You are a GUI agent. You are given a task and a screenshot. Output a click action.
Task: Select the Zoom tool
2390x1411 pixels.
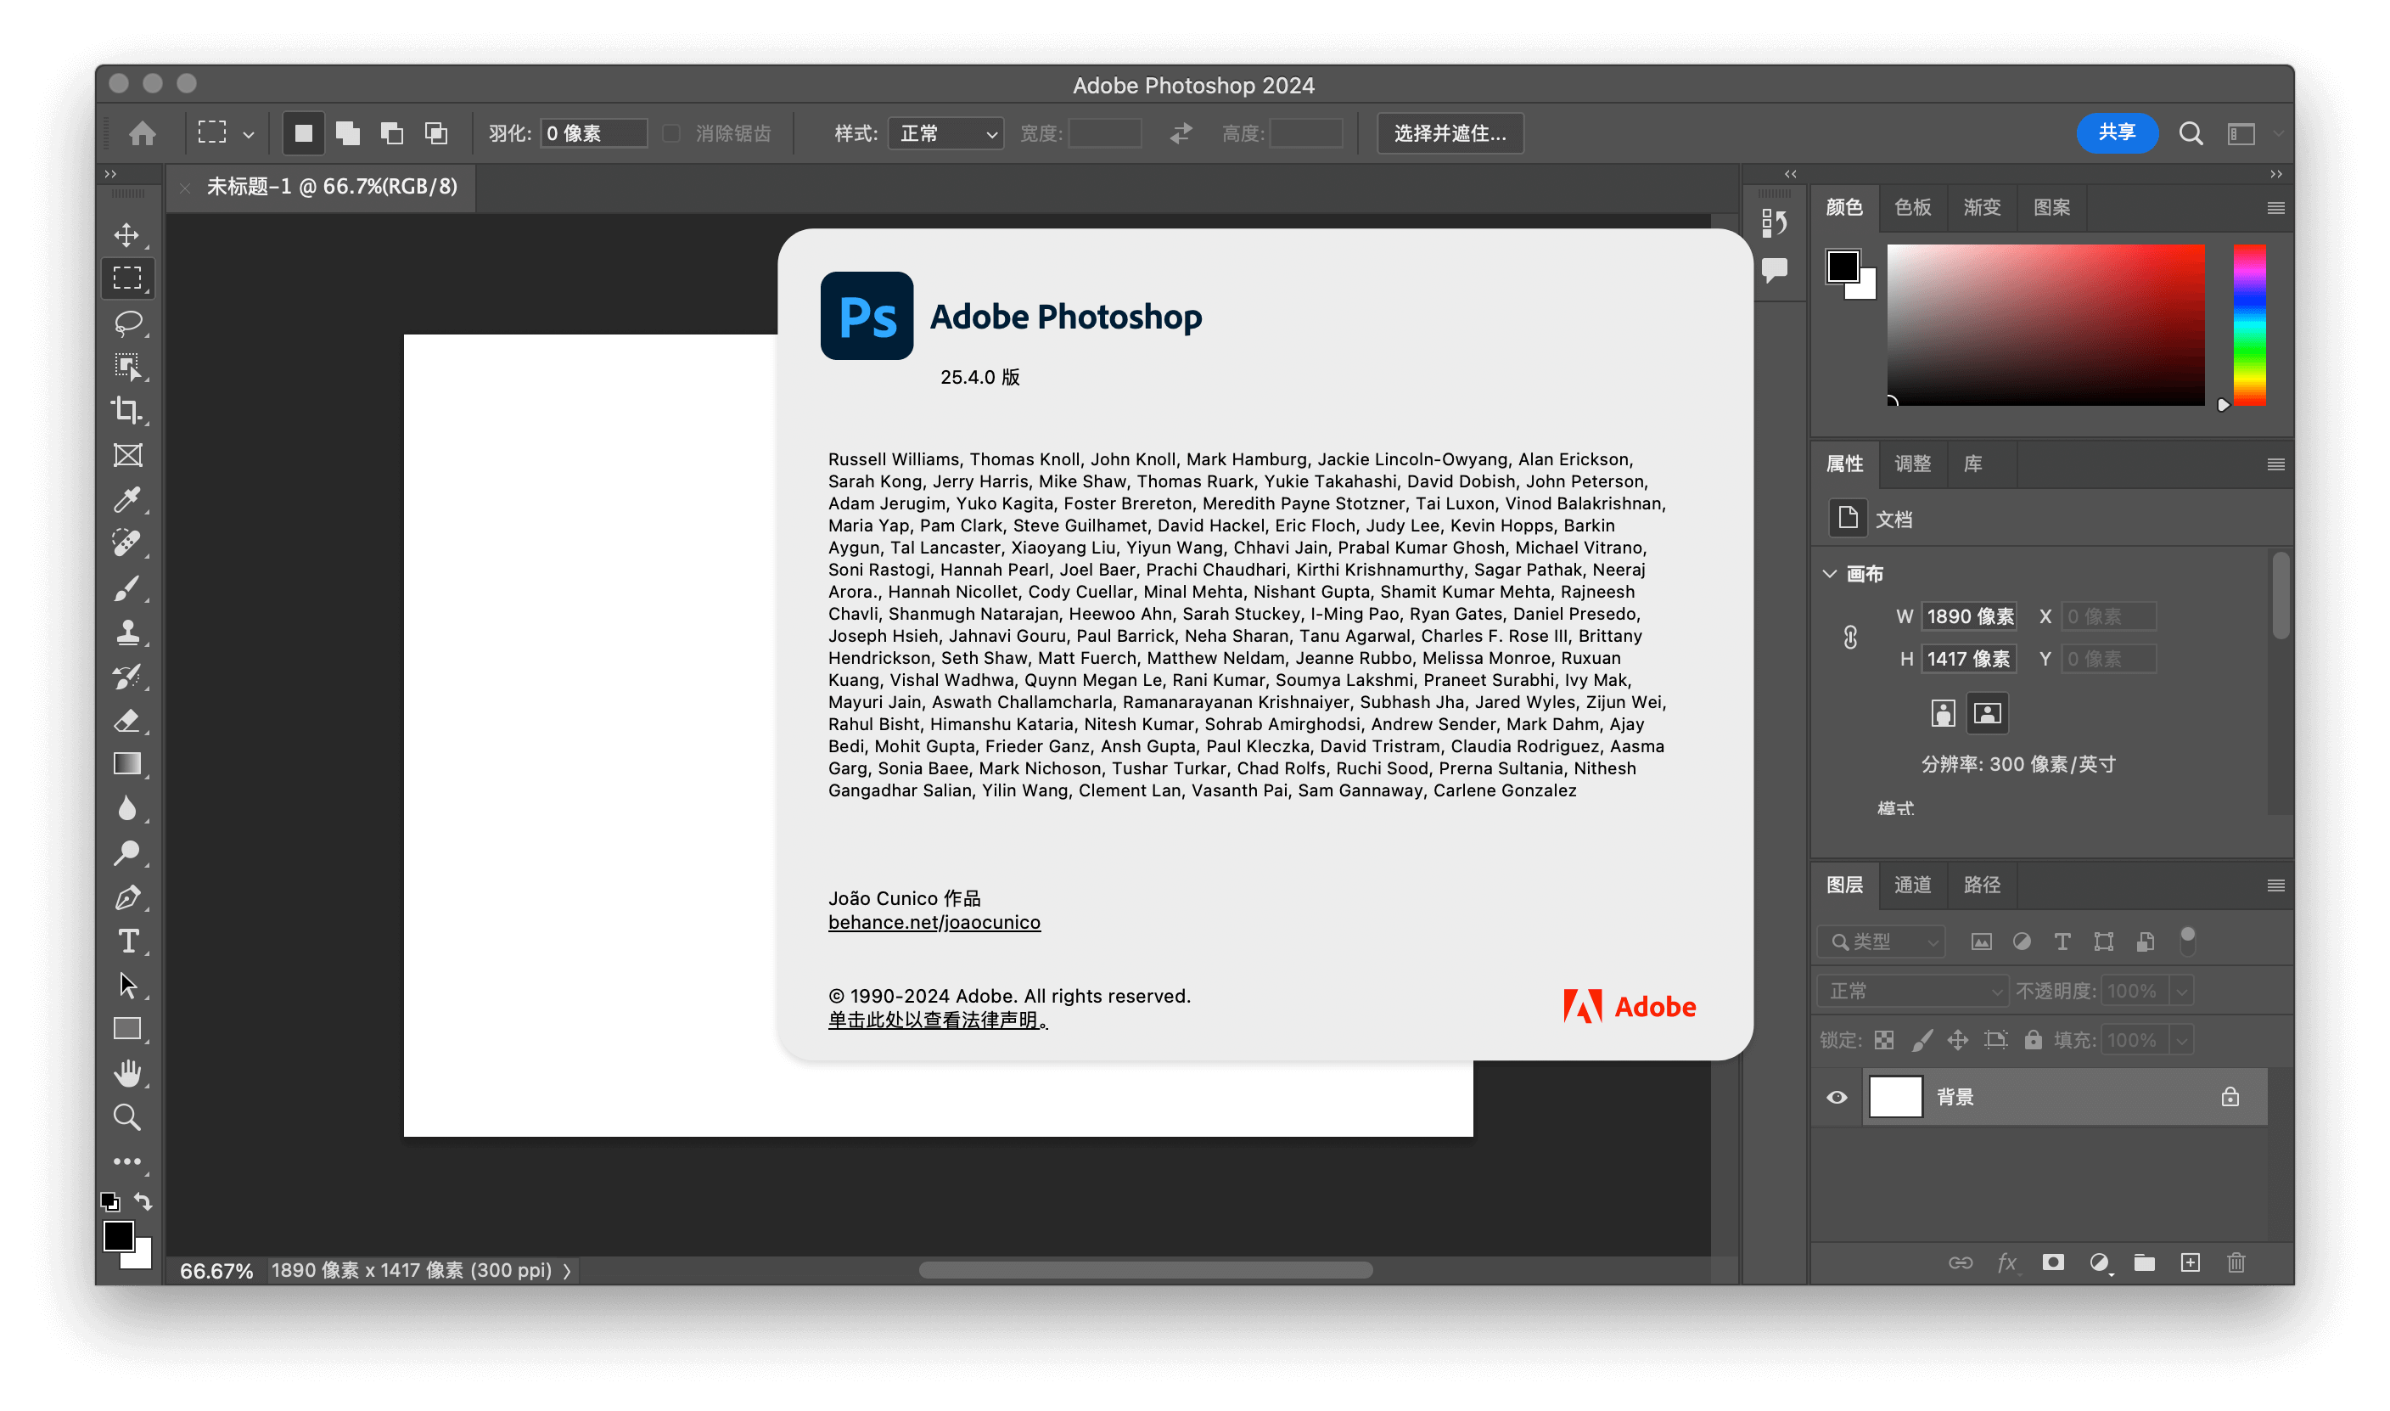(x=127, y=1118)
